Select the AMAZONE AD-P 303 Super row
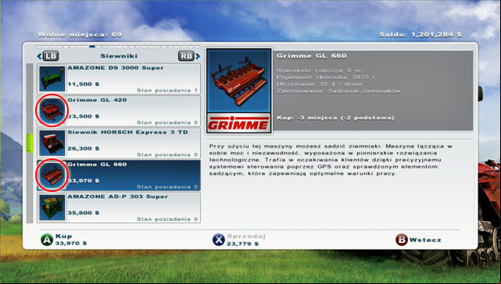This screenshot has height=284, width=501. click(119, 208)
